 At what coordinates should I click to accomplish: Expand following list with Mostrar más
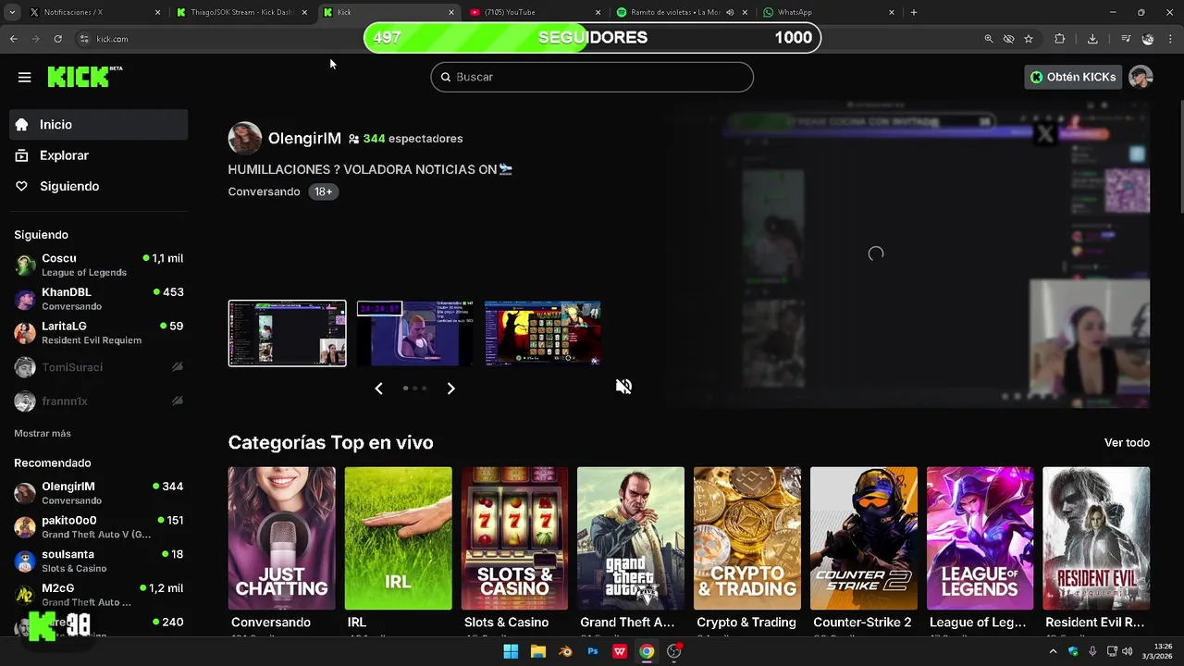(43, 433)
